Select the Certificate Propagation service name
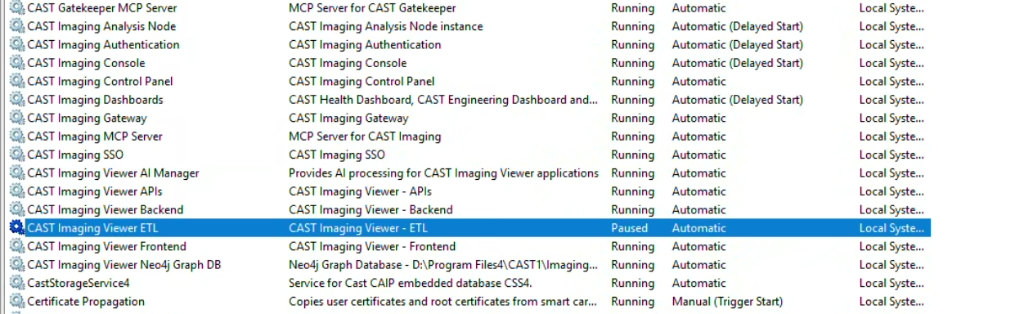 pos(86,302)
